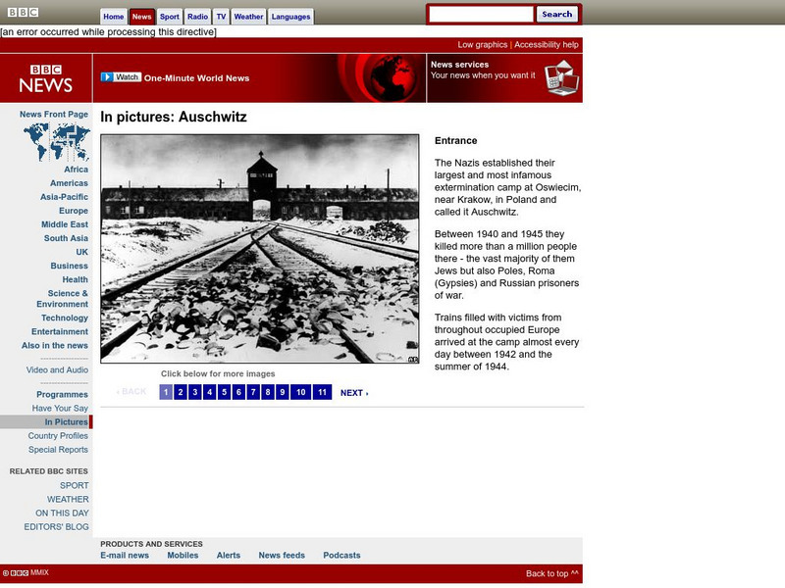Click NEXT to advance gallery
This screenshot has height=588, width=785.
point(354,393)
